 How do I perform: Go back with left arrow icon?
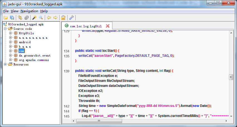point(49,18)
